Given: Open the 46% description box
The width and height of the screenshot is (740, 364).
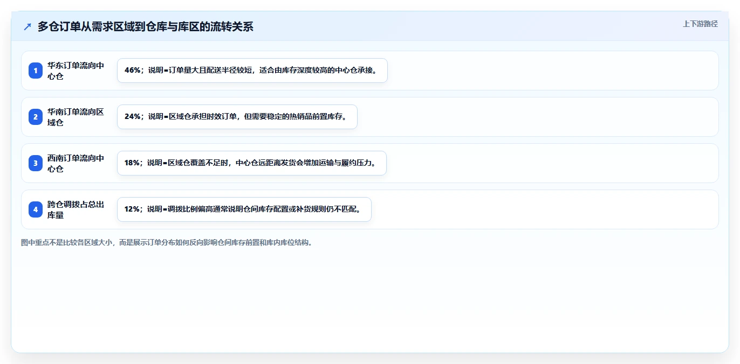Looking at the screenshot, I should coord(252,71).
